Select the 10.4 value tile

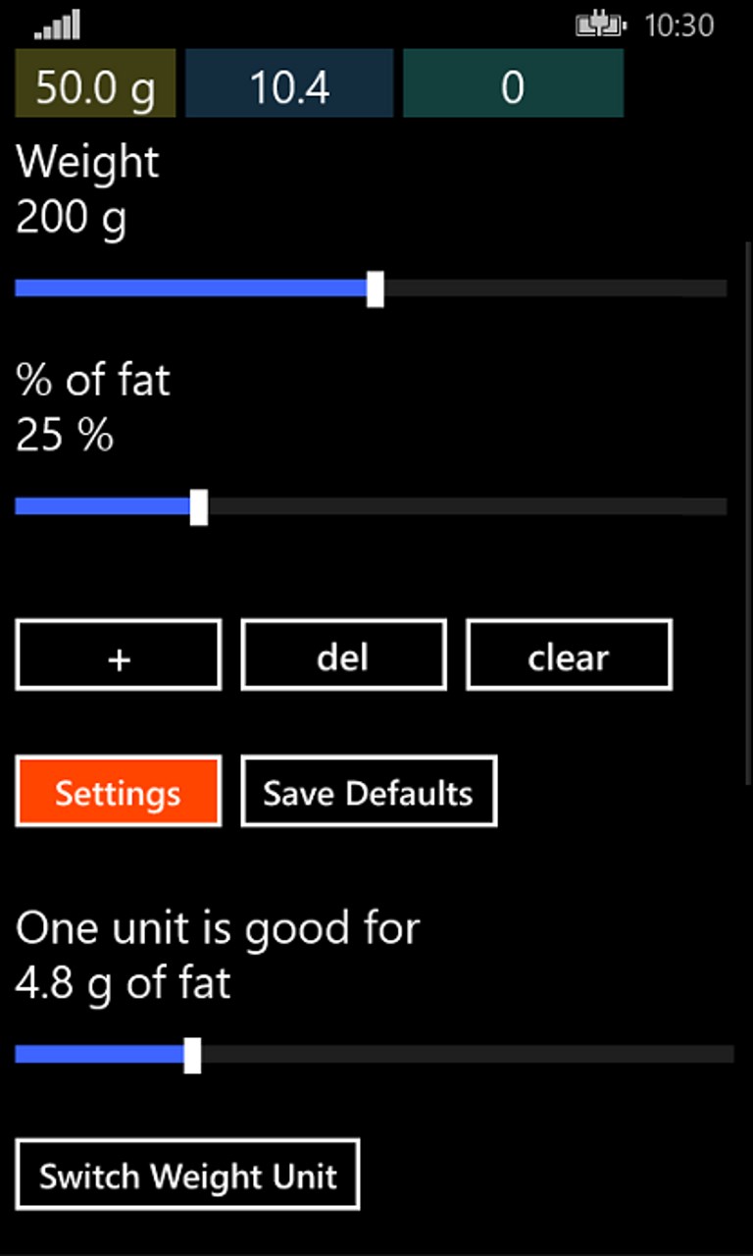pyautogui.click(x=289, y=84)
